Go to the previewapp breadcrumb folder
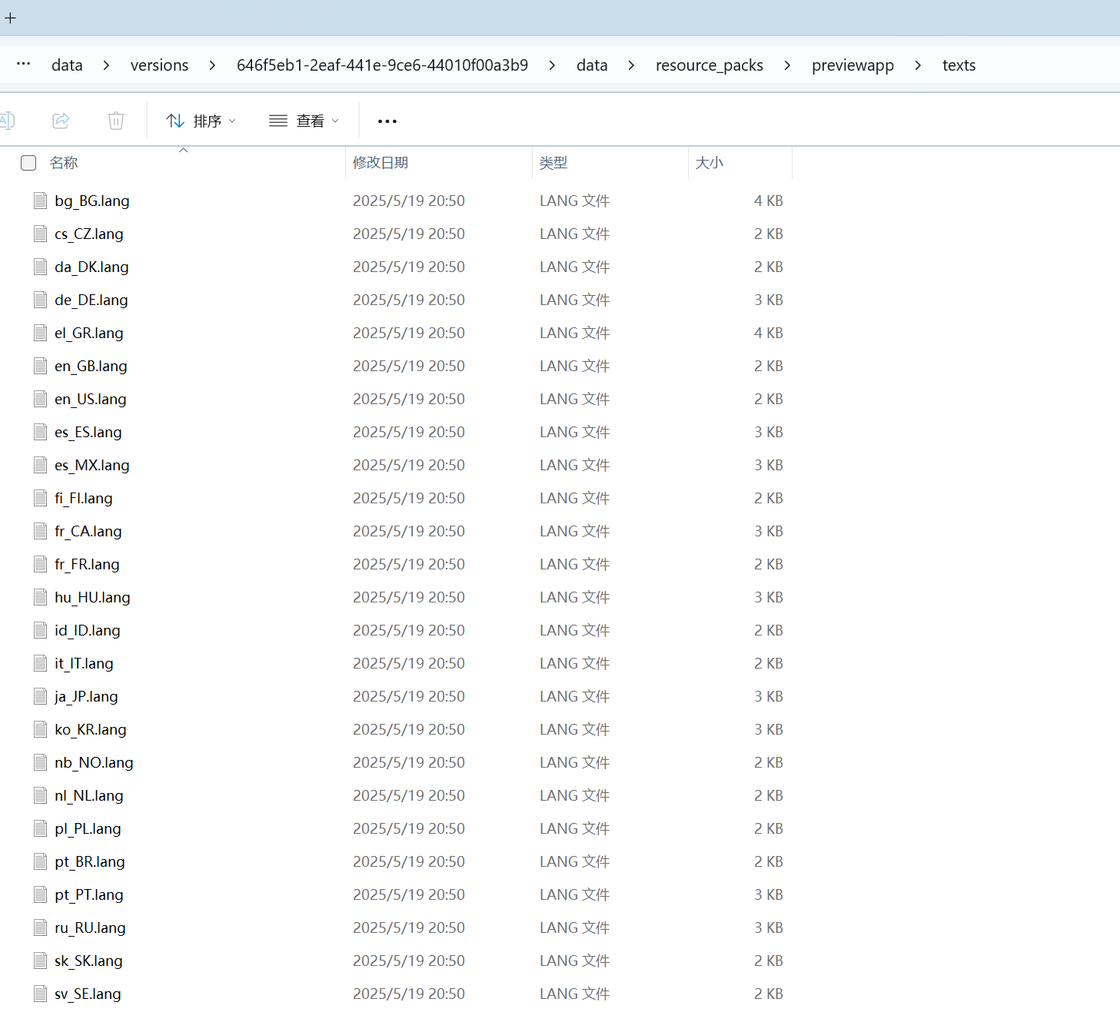Viewport: 1120px width, 1012px height. 852,65
